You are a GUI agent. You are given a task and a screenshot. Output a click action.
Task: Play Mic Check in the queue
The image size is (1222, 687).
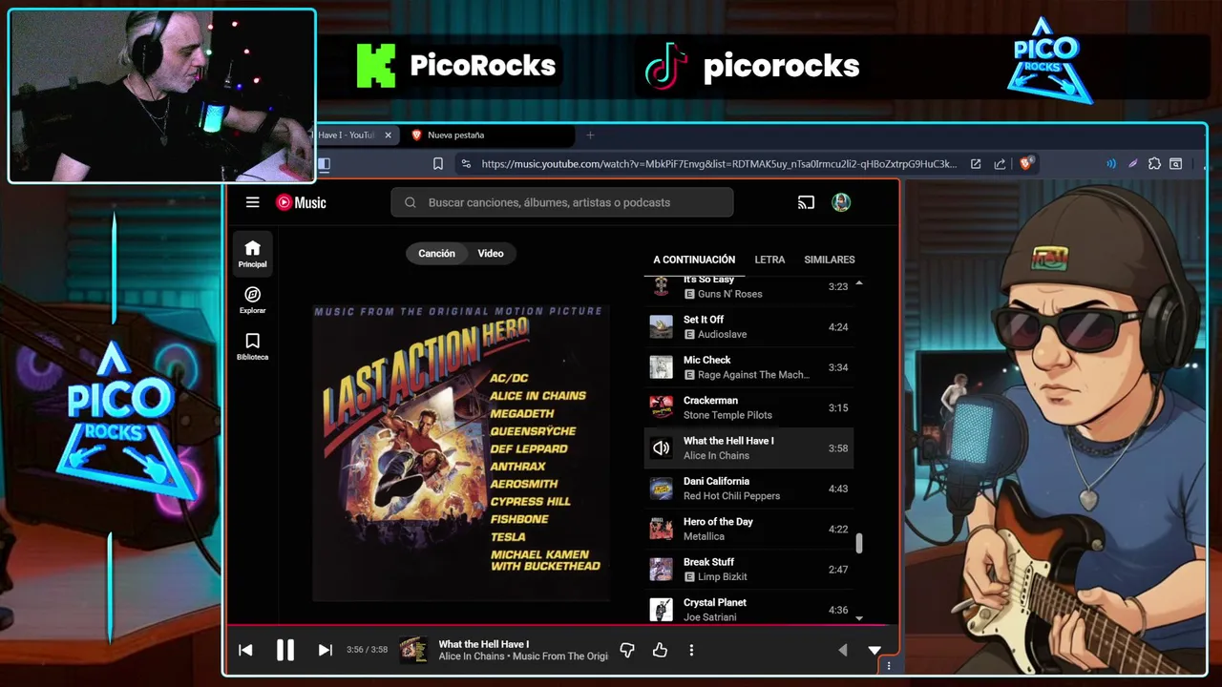(749, 367)
